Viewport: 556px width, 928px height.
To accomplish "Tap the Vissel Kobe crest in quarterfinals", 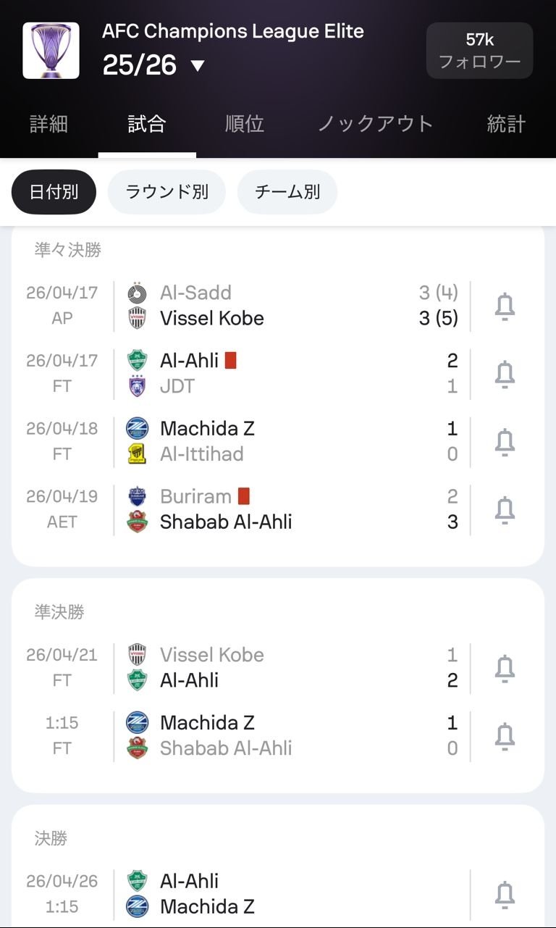I will [x=137, y=318].
